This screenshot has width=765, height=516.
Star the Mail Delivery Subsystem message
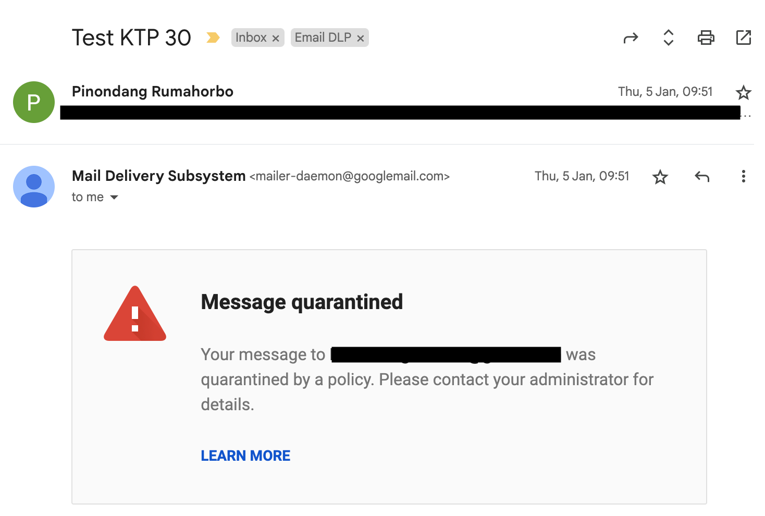(660, 177)
